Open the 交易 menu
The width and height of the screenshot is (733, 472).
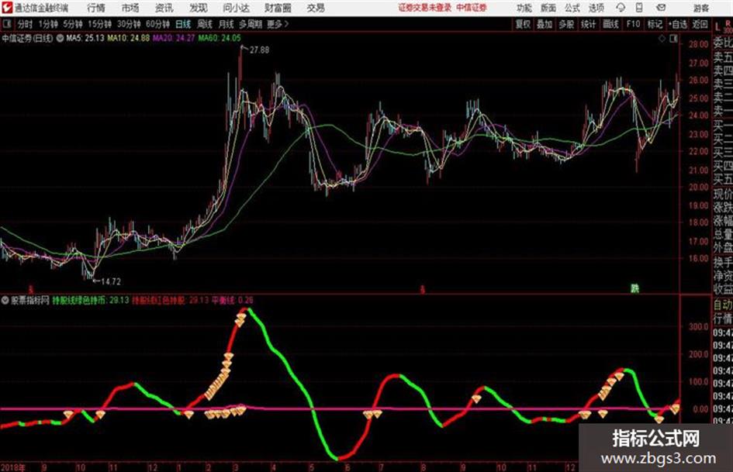pos(316,8)
